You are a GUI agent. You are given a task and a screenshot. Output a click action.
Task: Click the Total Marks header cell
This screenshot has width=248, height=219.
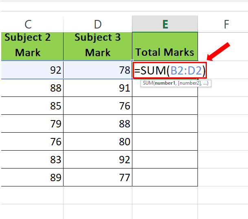[165, 46]
